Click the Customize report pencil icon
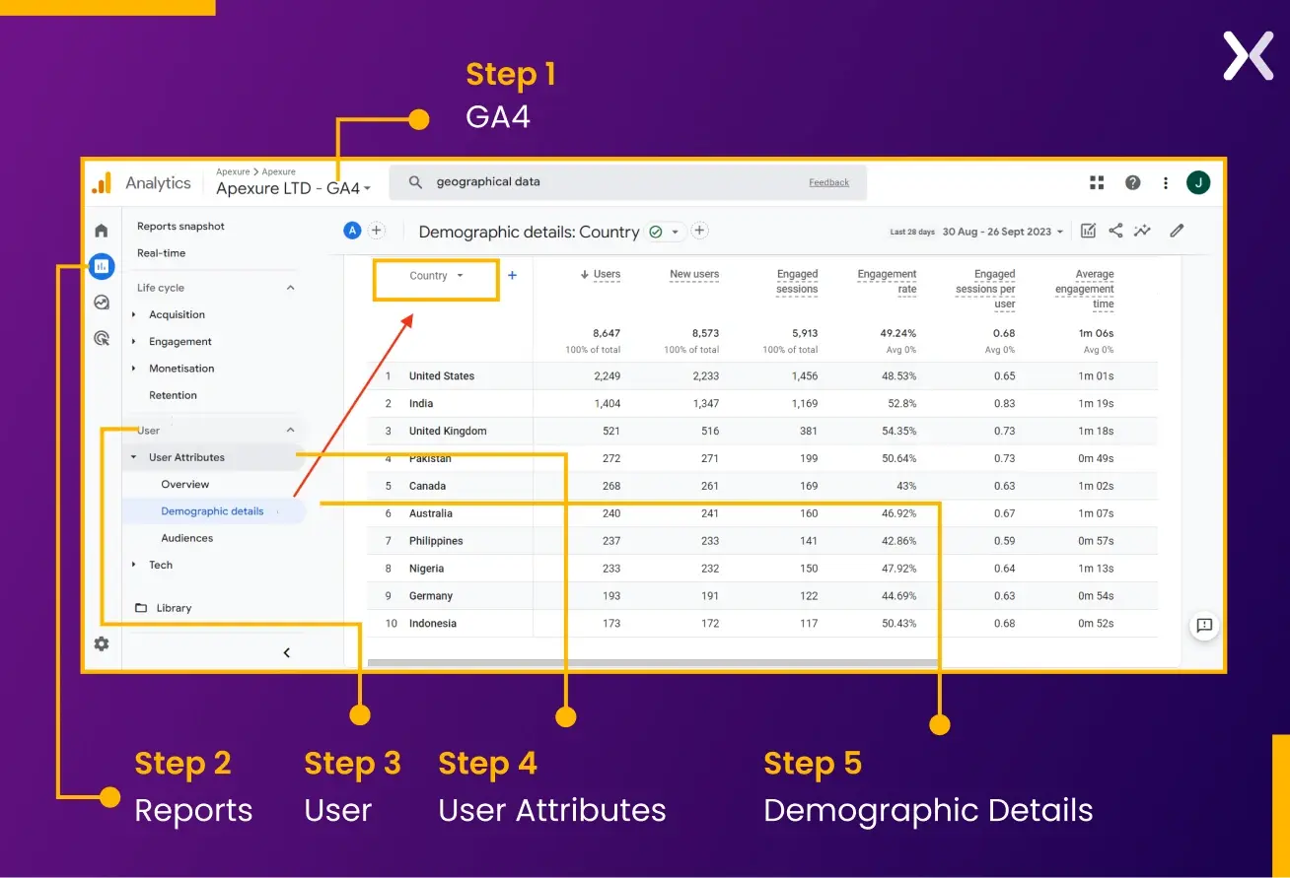 pos(1177,231)
